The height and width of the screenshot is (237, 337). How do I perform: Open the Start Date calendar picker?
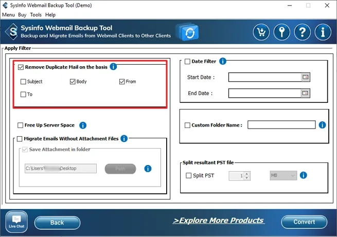306,77
